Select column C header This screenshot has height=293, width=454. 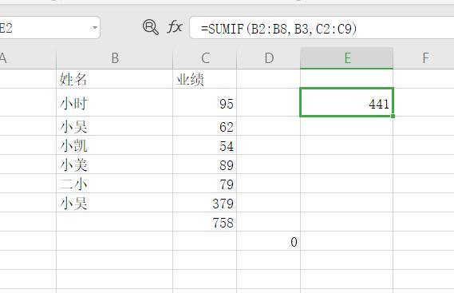205,58
